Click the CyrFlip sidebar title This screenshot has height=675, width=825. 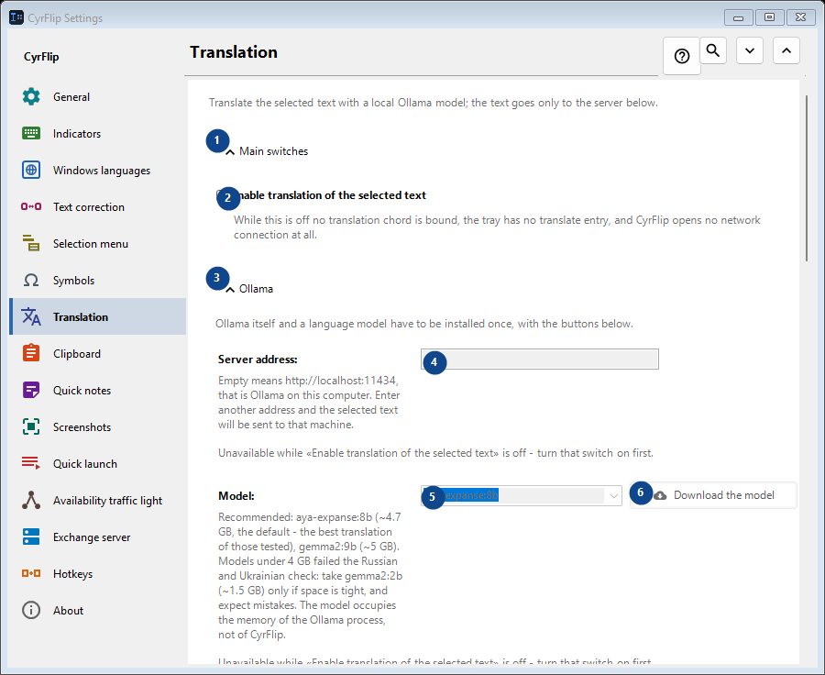tap(41, 57)
